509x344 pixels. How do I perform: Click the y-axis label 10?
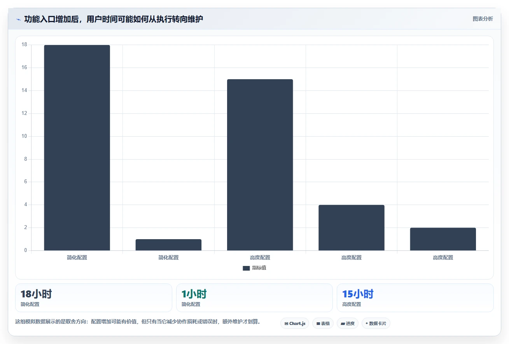[x=24, y=136]
